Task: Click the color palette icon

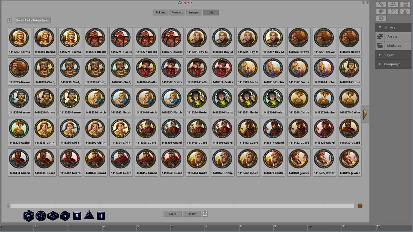Action: point(381,11)
